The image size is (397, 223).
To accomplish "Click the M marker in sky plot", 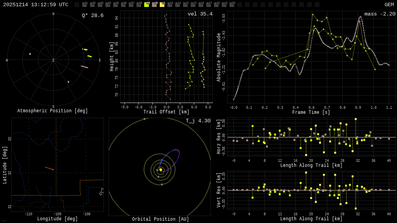I will 68,82.
